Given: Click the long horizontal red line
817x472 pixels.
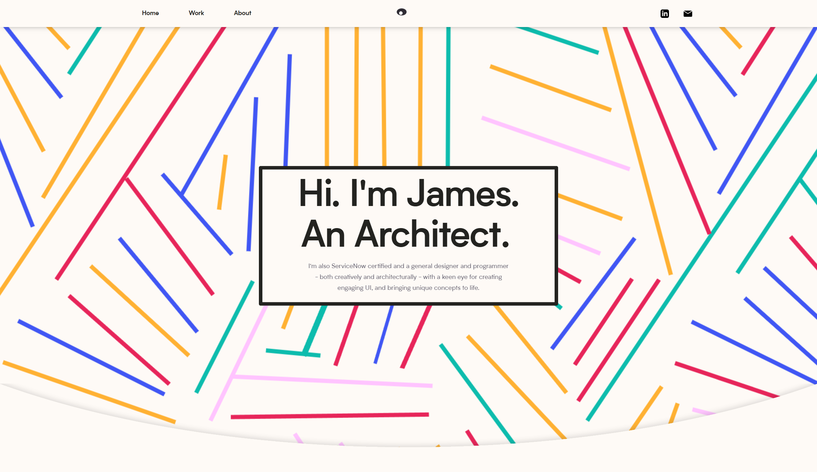Looking at the screenshot, I should point(330,416).
